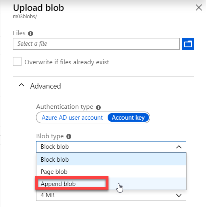Viewport: 206px width, 207px height.
Task: Select Account key authentication
Action: click(x=128, y=118)
